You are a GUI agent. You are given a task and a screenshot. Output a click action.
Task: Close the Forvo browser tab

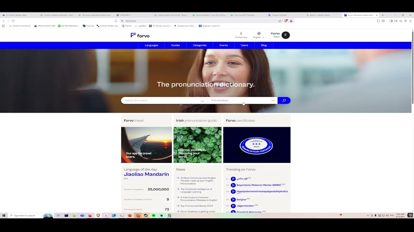click(376, 15)
